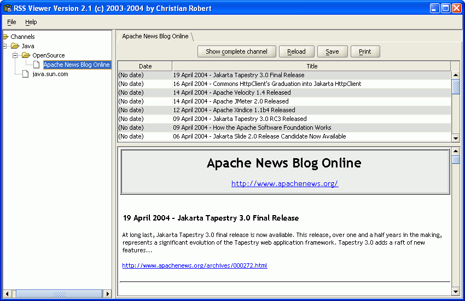
Task: Minimize the RSS Viewer window
Action: point(435,8)
